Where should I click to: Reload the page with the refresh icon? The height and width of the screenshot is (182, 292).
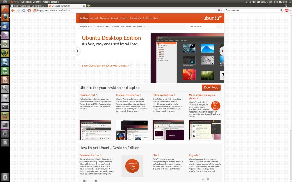pyautogui.click(x=24, y=10)
